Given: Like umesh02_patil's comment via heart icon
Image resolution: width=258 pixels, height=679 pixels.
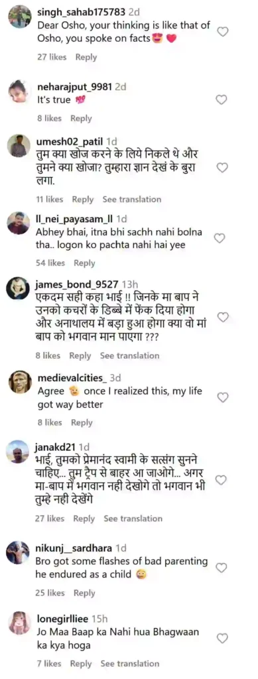Looking at the screenshot, I should pyautogui.click(x=222, y=168).
